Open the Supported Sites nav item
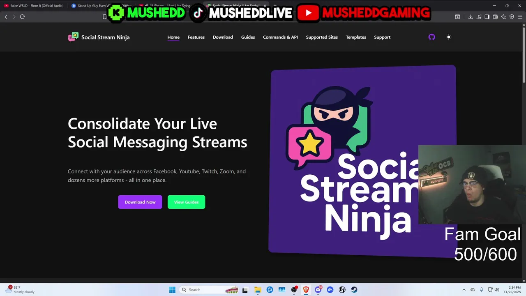Screen dimensions: 526x296 (x=322, y=37)
